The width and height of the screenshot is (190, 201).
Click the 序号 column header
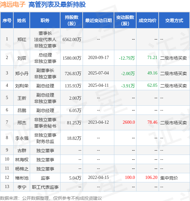click(x=7, y=21)
